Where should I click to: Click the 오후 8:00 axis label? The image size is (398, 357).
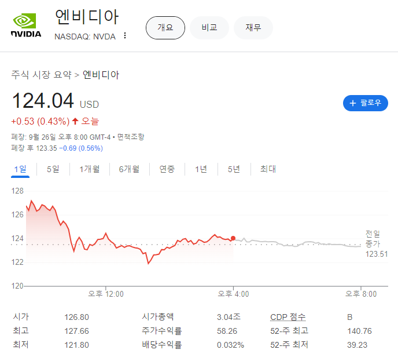click(x=361, y=294)
